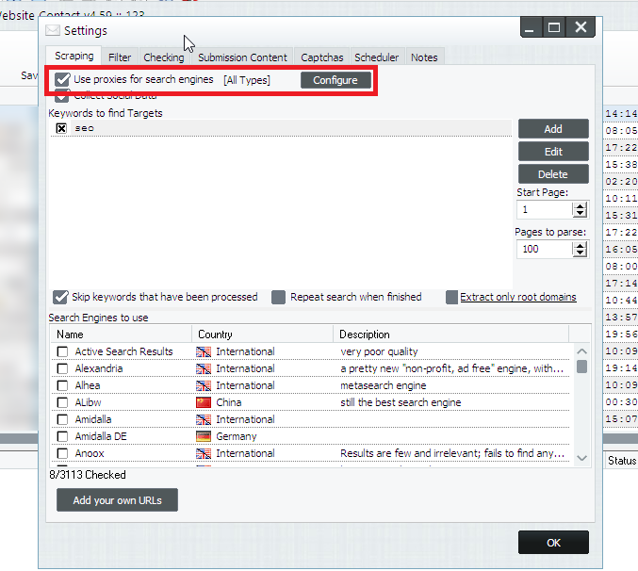Click the Settings envelope icon in title bar
Screen dimensions: 638x571
pyautogui.click(x=53, y=30)
